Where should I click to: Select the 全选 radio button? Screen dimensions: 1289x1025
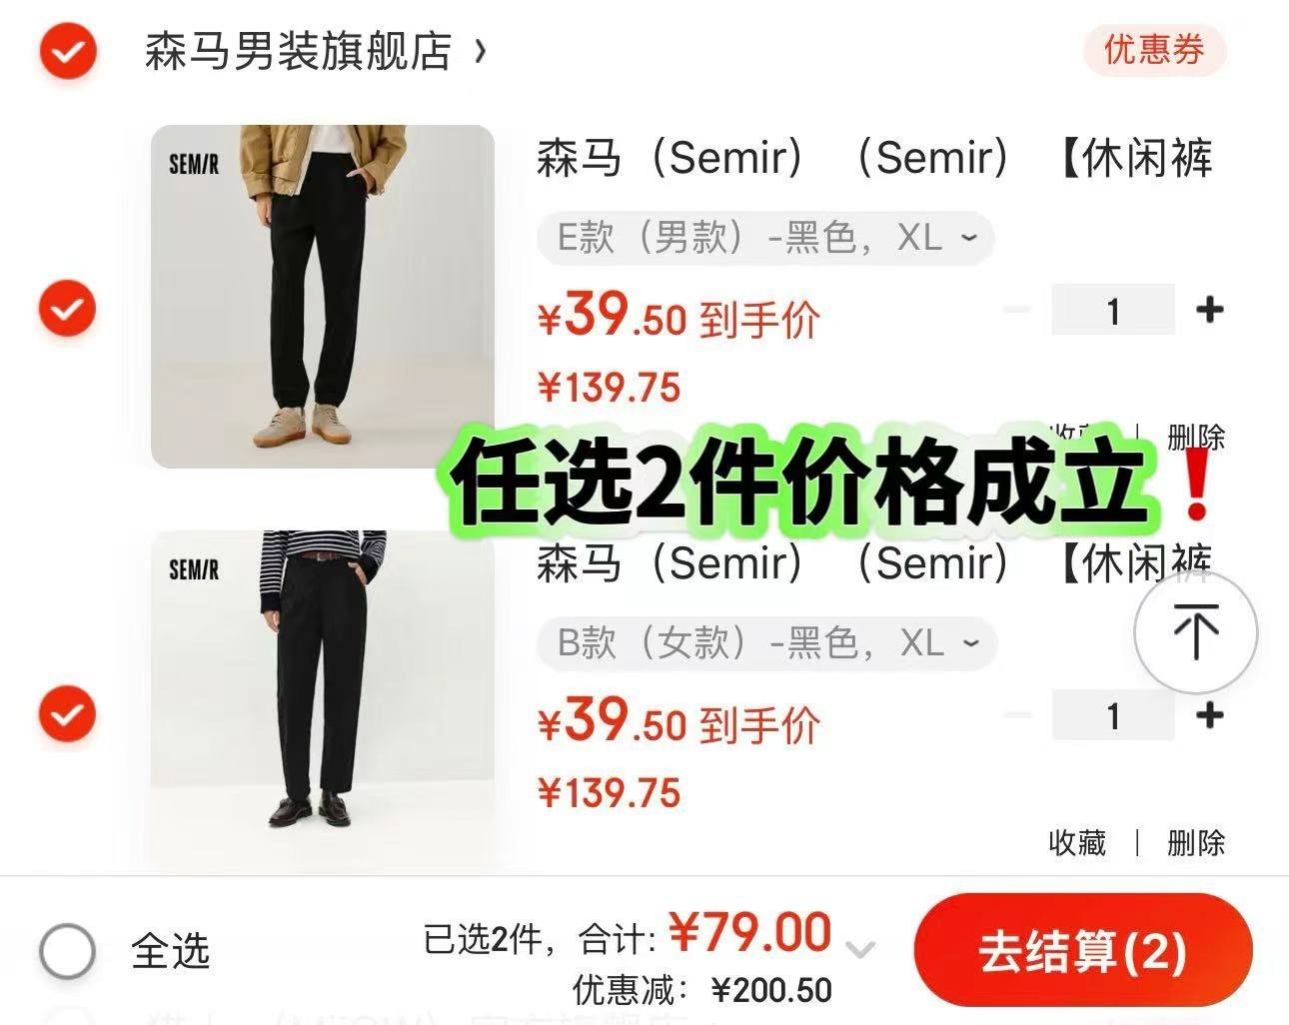tap(68, 950)
